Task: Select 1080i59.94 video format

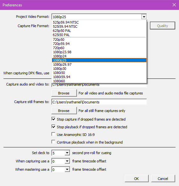Action: click(x=99, y=77)
